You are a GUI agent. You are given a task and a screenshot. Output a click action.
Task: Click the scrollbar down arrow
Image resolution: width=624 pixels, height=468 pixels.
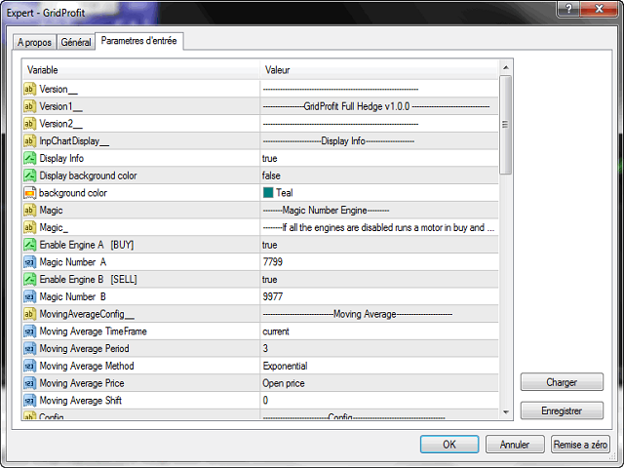coord(505,412)
